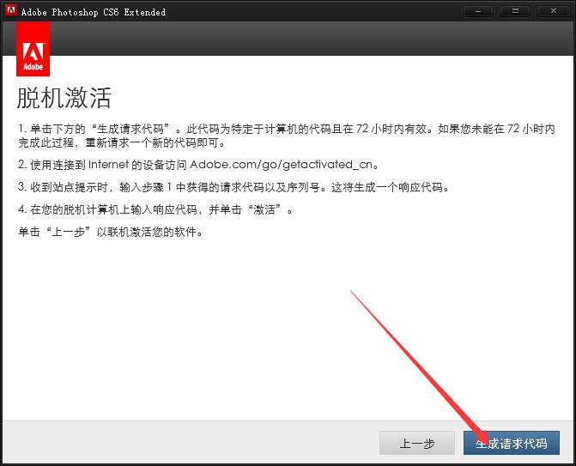Click step 3 text about 收到站点提示时
This screenshot has height=466, width=576.
234,187
